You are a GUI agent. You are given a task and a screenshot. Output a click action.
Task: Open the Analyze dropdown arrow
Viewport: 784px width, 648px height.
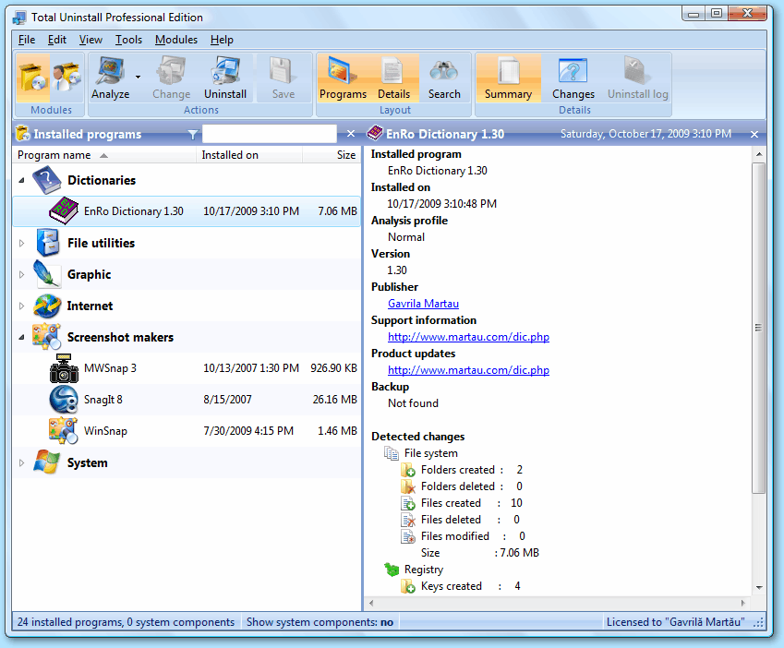139,78
